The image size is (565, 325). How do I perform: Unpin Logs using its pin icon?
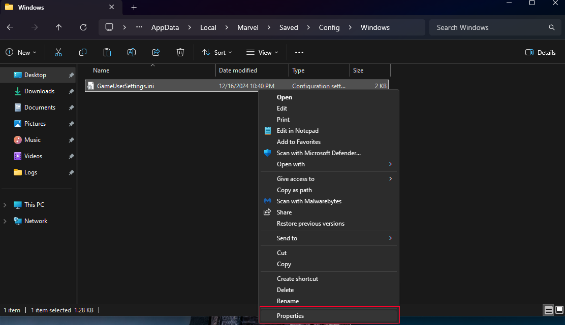coord(71,172)
